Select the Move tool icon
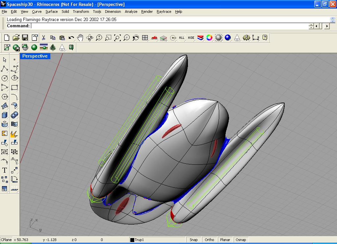 pos(14,170)
